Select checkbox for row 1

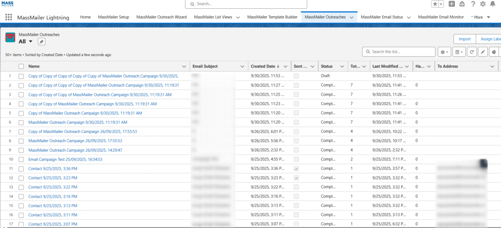[x=21, y=76]
